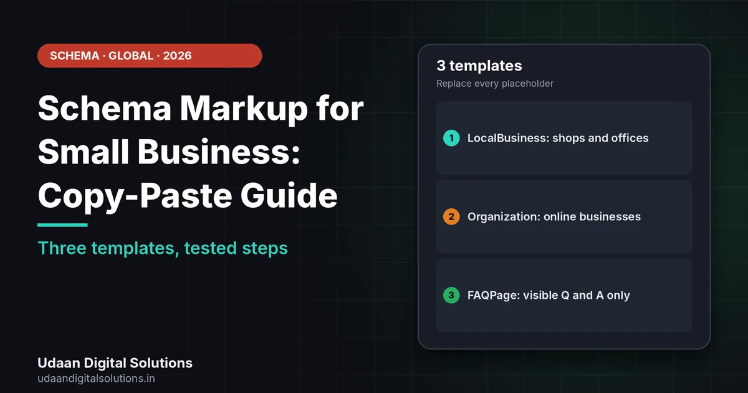
Task: Open the udaandigitalsolutions.in link
Action: pos(97,378)
